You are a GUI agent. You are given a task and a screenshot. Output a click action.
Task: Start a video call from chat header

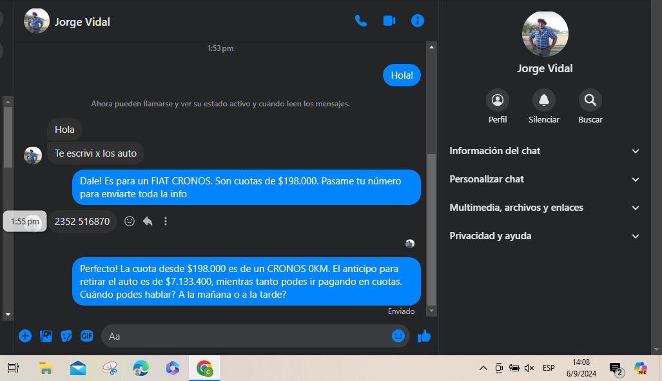[x=389, y=21]
